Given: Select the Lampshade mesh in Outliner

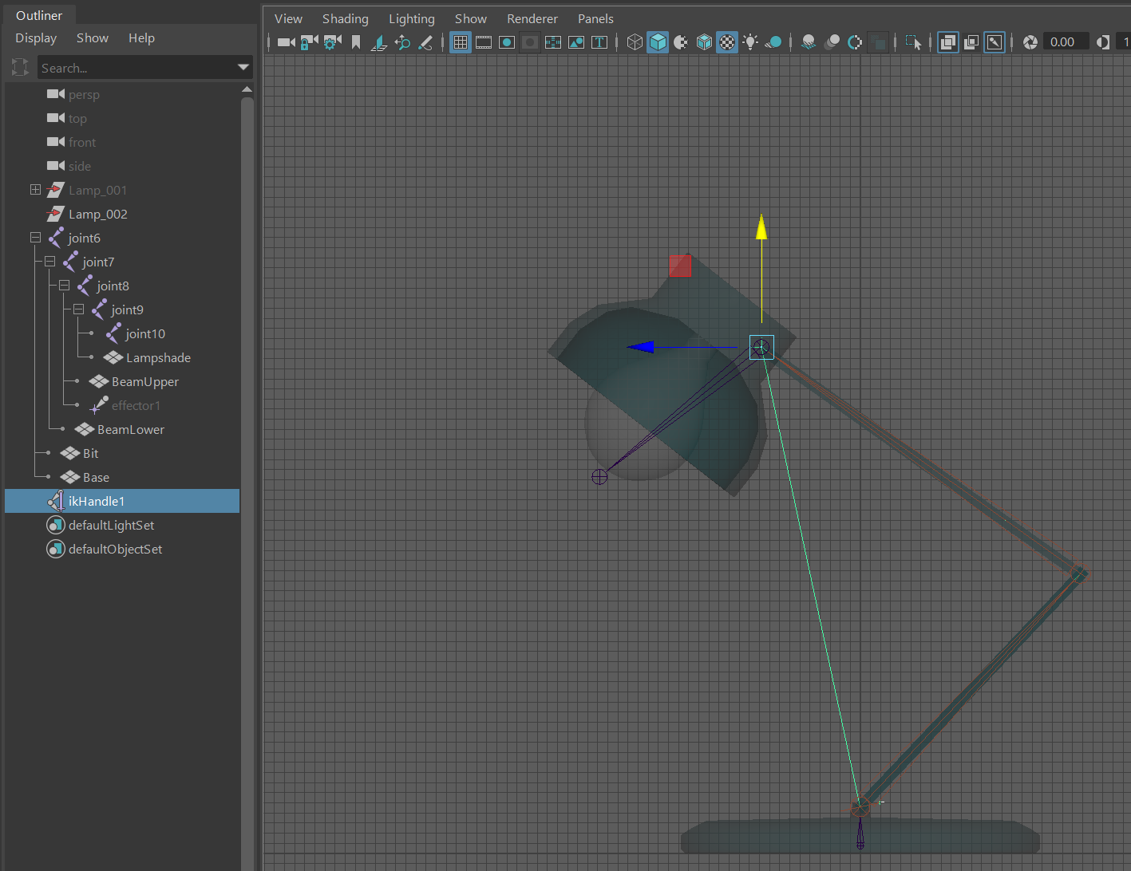Looking at the screenshot, I should [x=158, y=358].
